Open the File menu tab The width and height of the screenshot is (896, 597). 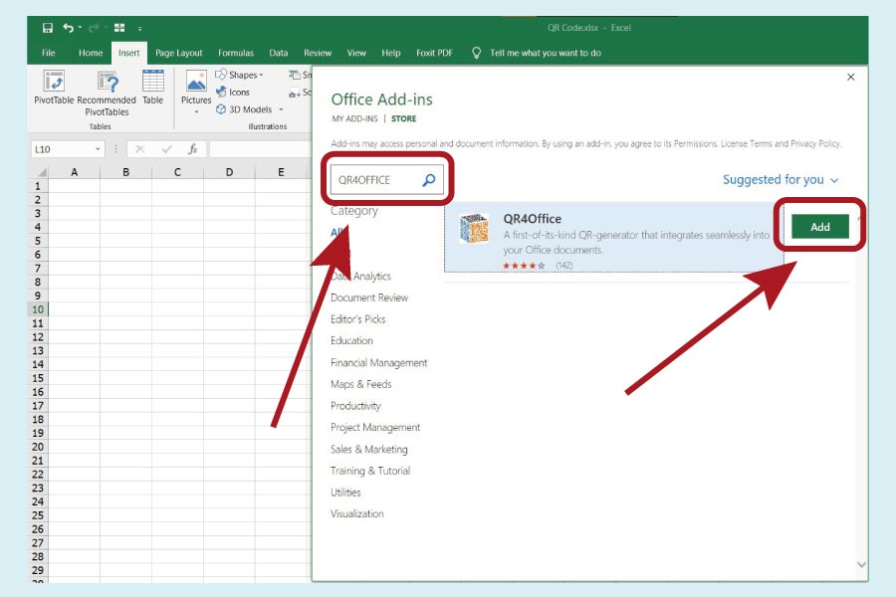[49, 53]
